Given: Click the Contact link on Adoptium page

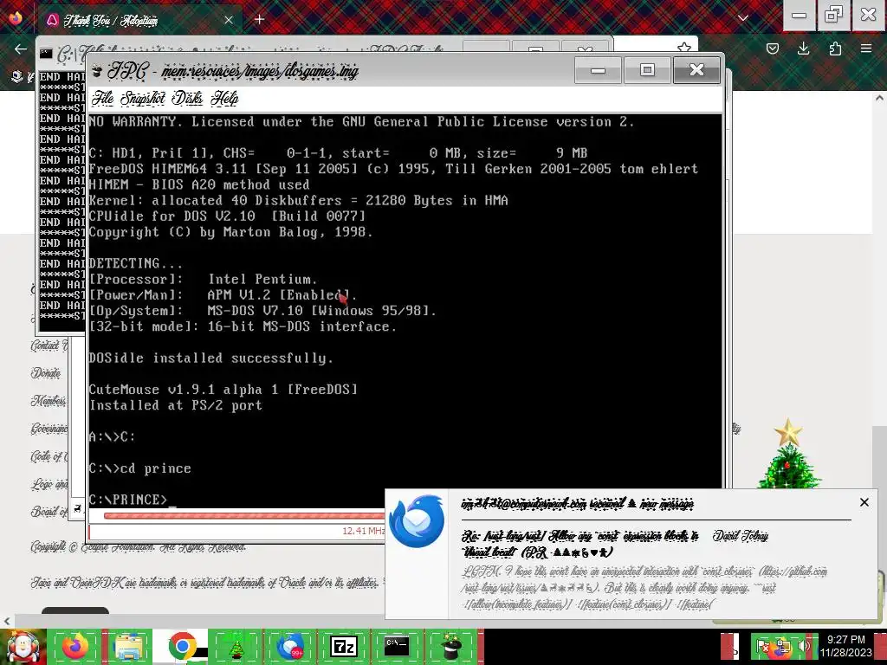Looking at the screenshot, I should [49, 345].
